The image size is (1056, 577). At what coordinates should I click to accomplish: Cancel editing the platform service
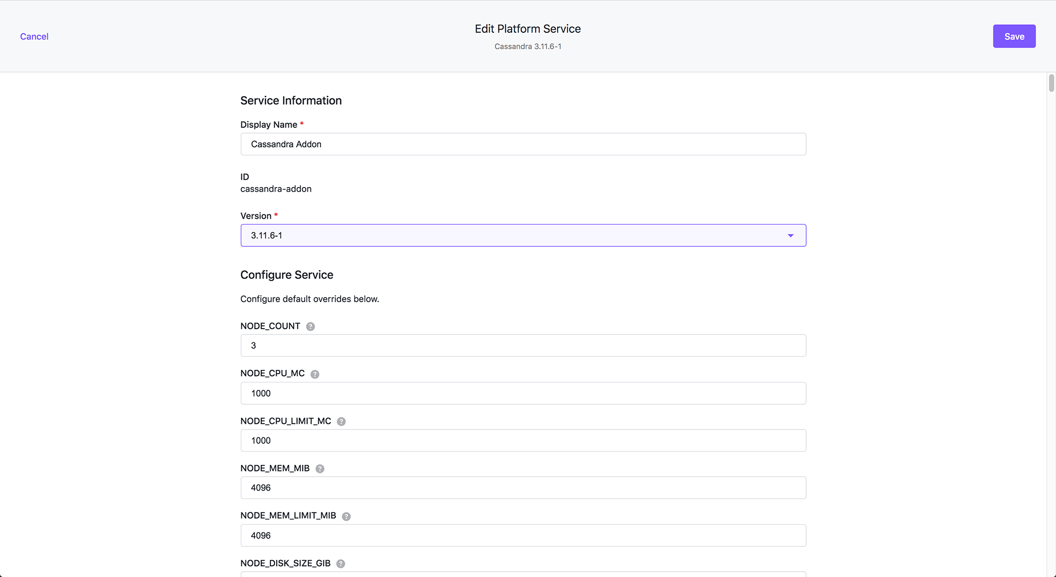tap(34, 36)
